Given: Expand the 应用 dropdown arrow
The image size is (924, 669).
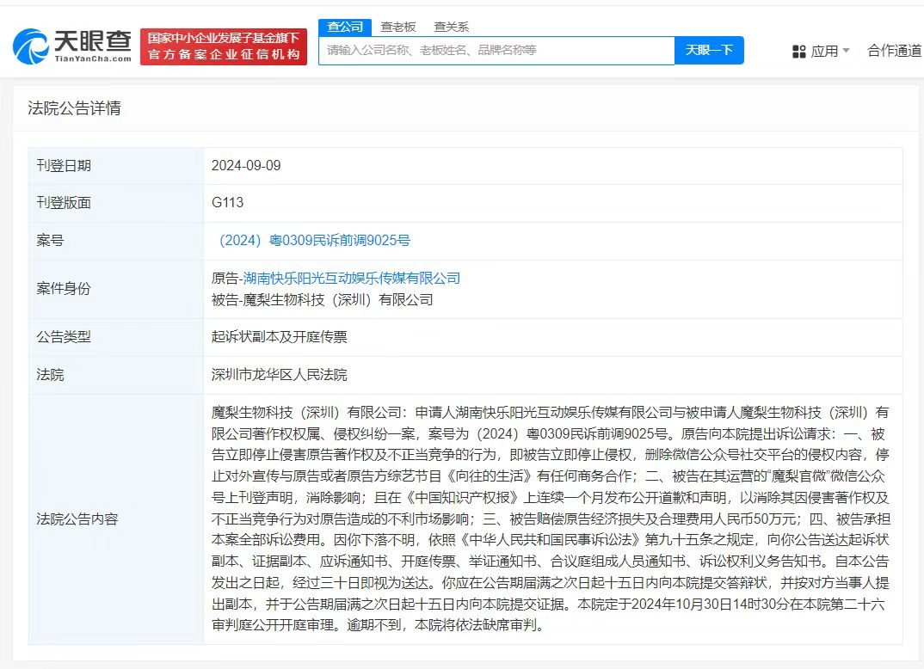Looking at the screenshot, I should (x=847, y=50).
